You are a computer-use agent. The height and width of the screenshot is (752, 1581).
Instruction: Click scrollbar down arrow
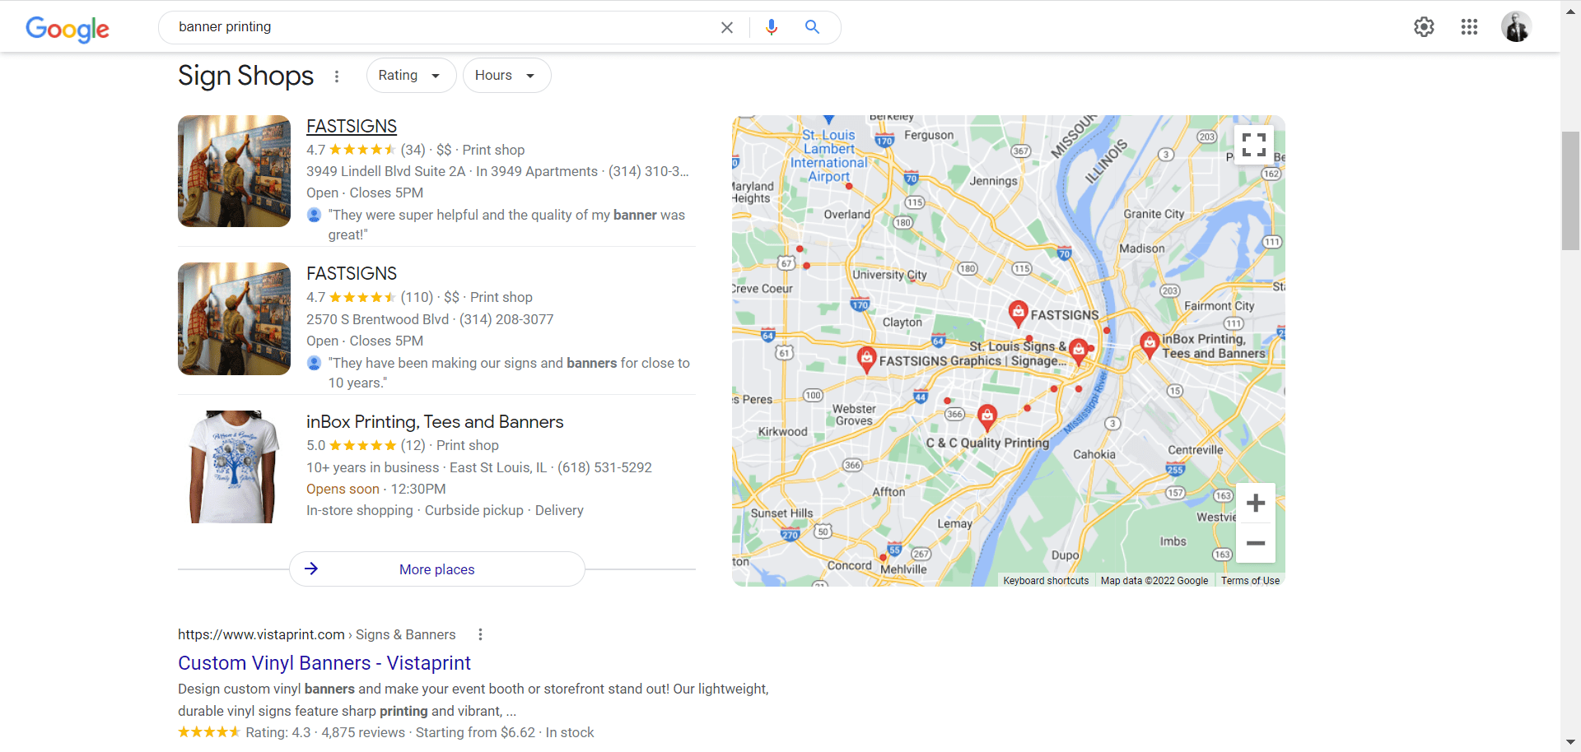(1570, 743)
